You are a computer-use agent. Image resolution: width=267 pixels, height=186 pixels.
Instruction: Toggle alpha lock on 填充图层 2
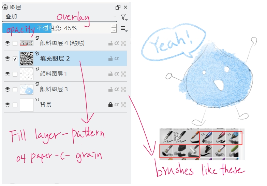(117, 58)
